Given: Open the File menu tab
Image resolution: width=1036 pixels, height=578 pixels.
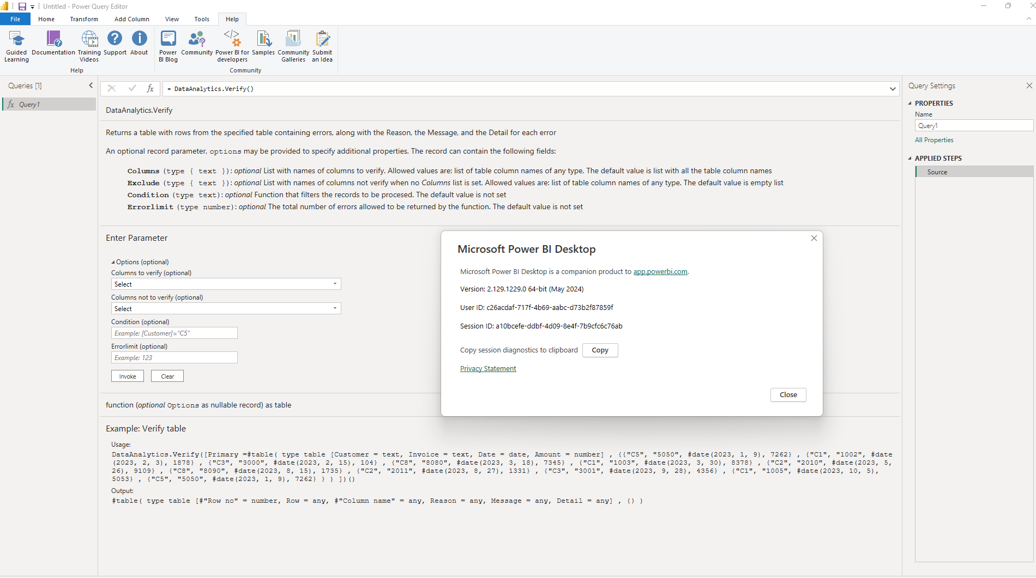Looking at the screenshot, I should coord(15,19).
